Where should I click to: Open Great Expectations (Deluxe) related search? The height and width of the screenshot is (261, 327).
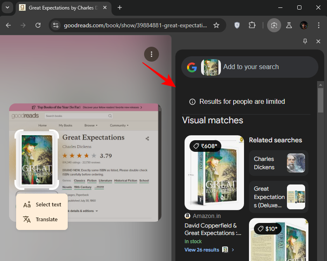pyautogui.click(x=278, y=197)
